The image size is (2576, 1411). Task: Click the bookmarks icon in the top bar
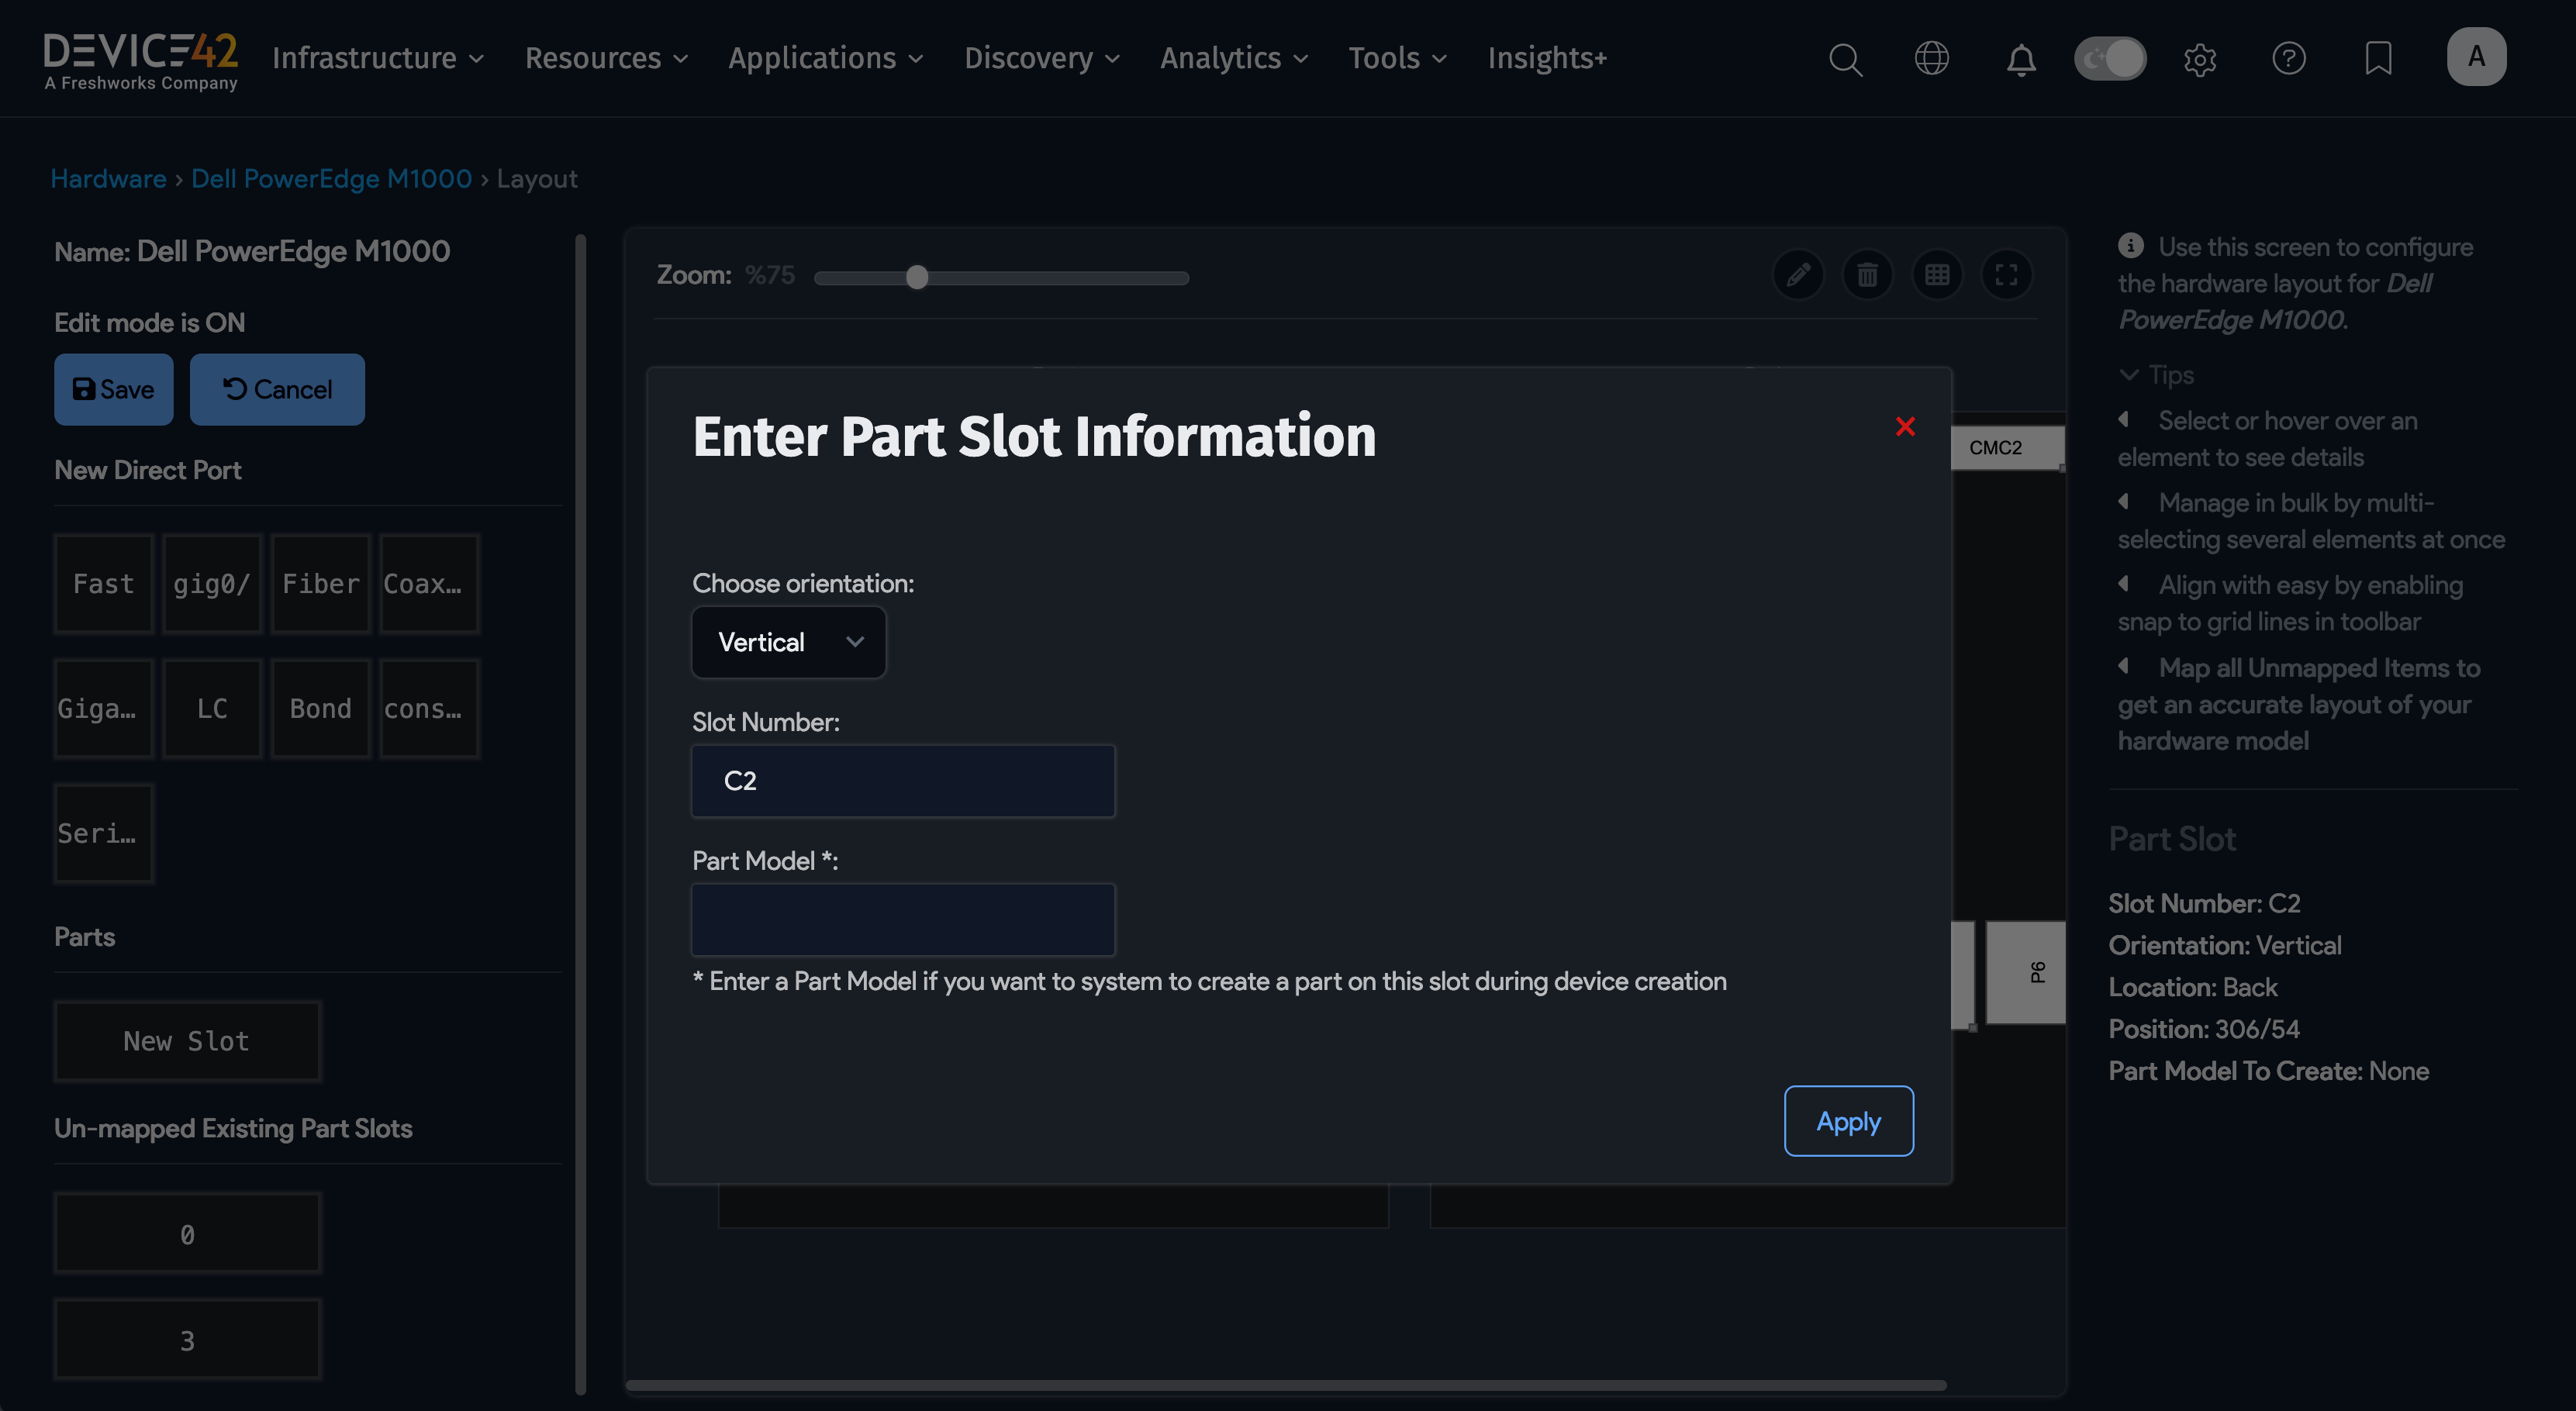(2378, 59)
